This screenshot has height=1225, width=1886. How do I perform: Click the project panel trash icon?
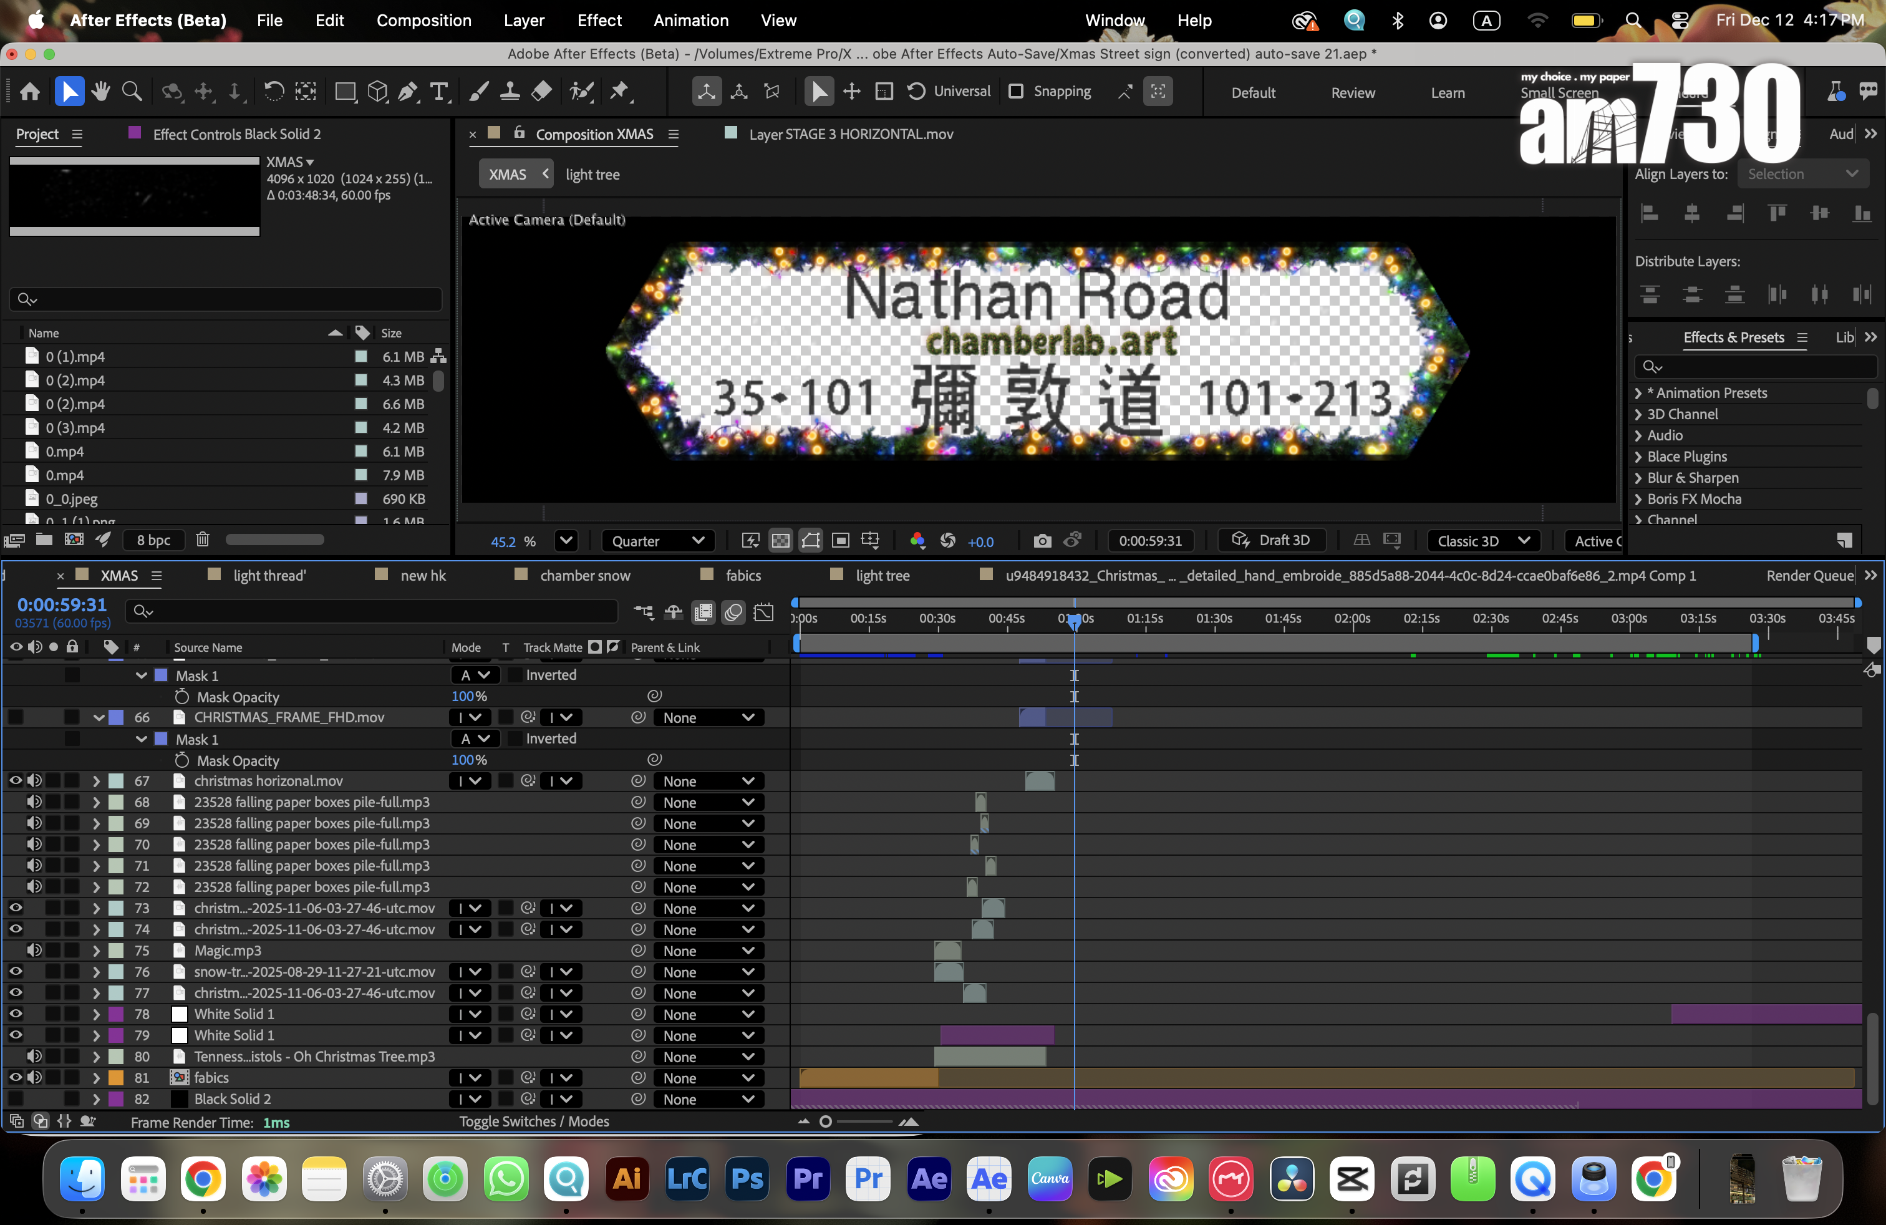[x=202, y=540]
